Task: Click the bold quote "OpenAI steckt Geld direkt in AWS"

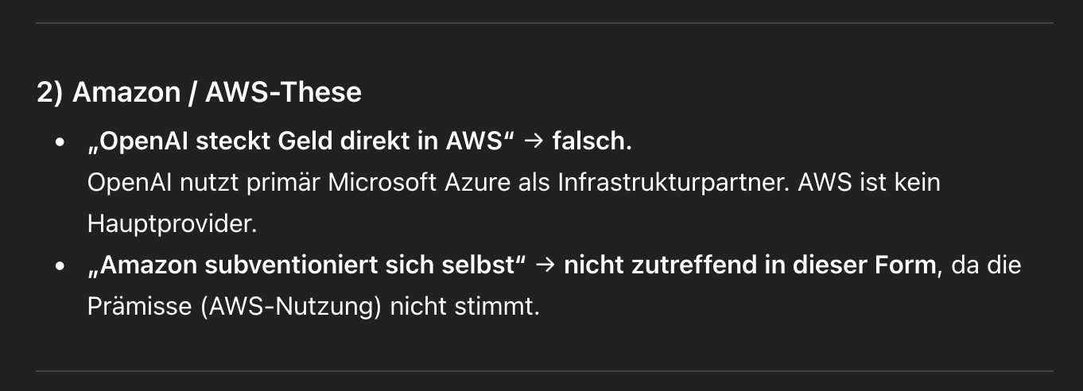Action: click(x=301, y=141)
